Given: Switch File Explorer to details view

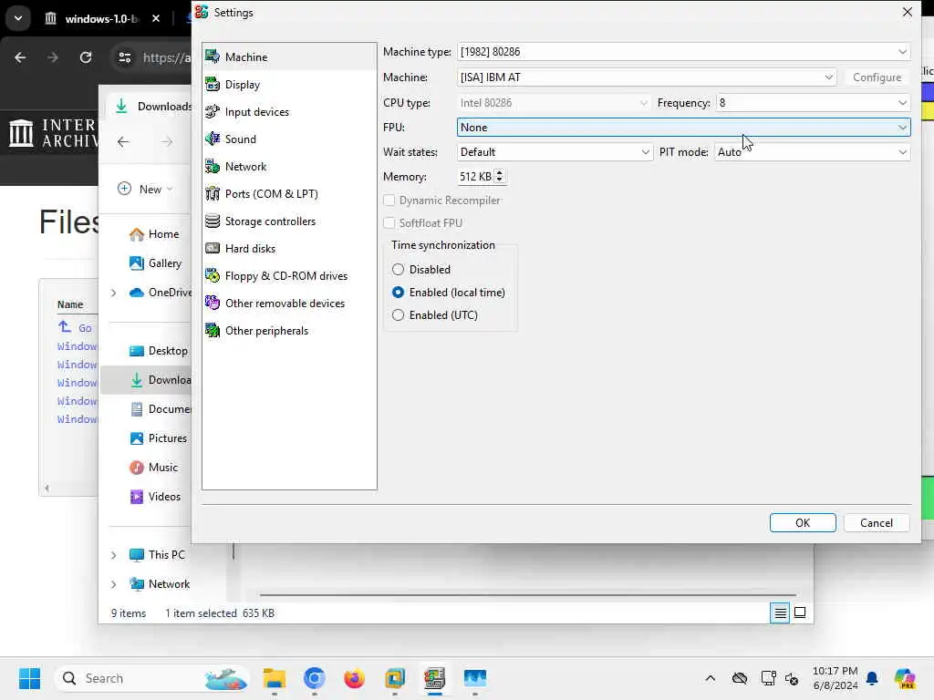Looking at the screenshot, I should (x=780, y=612).
